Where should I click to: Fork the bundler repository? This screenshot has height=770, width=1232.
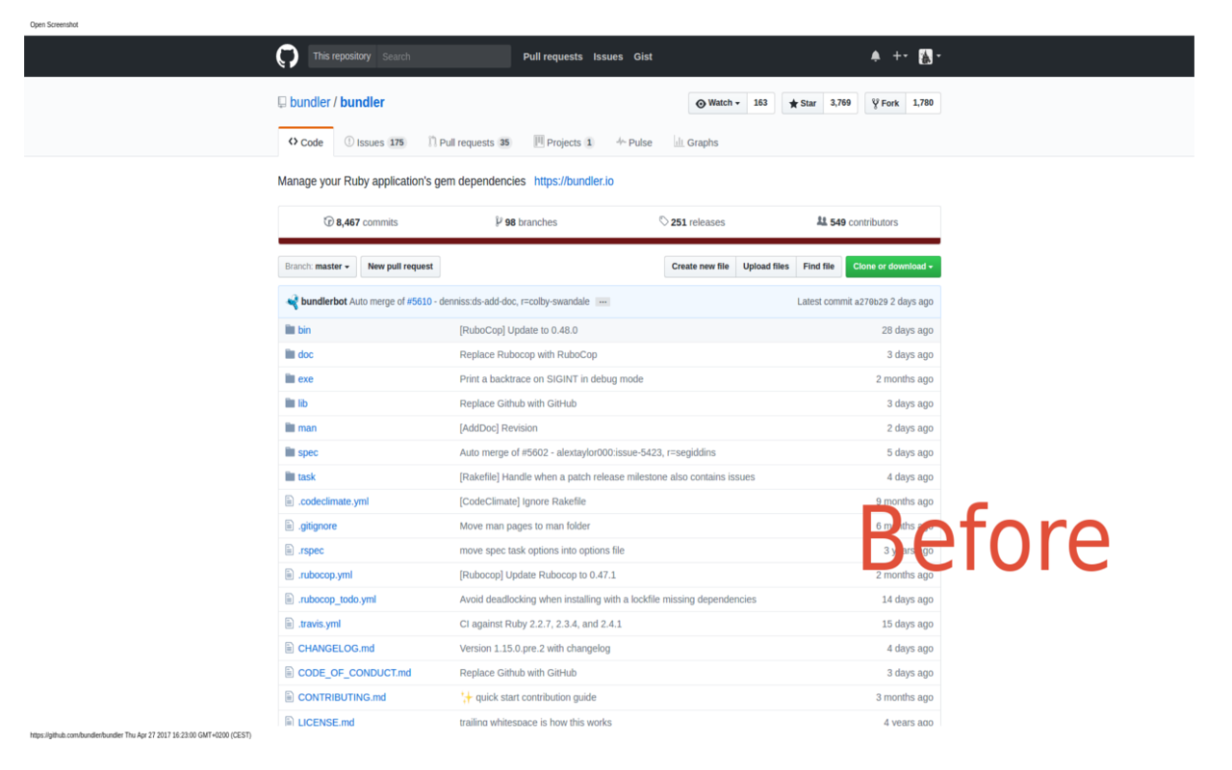[885, 103]
